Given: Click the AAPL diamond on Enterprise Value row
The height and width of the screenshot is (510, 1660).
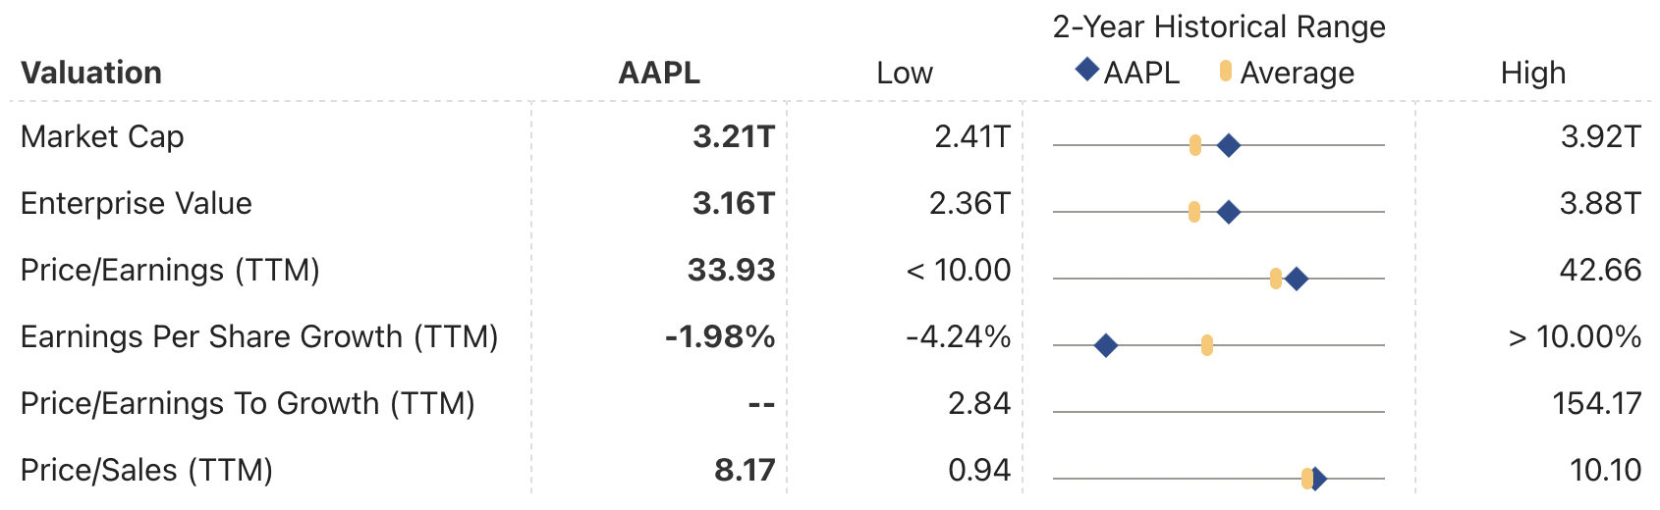Looking at the screenshot, I should [x=1228, y=212].
